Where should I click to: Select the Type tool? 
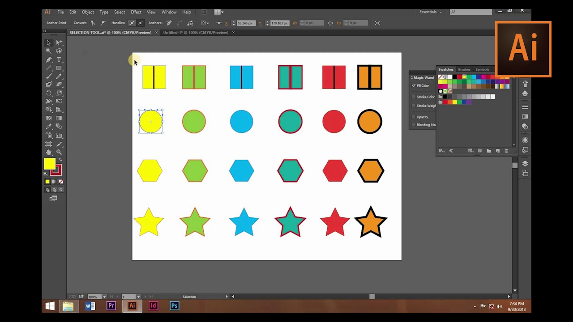(x=59, y=59)
